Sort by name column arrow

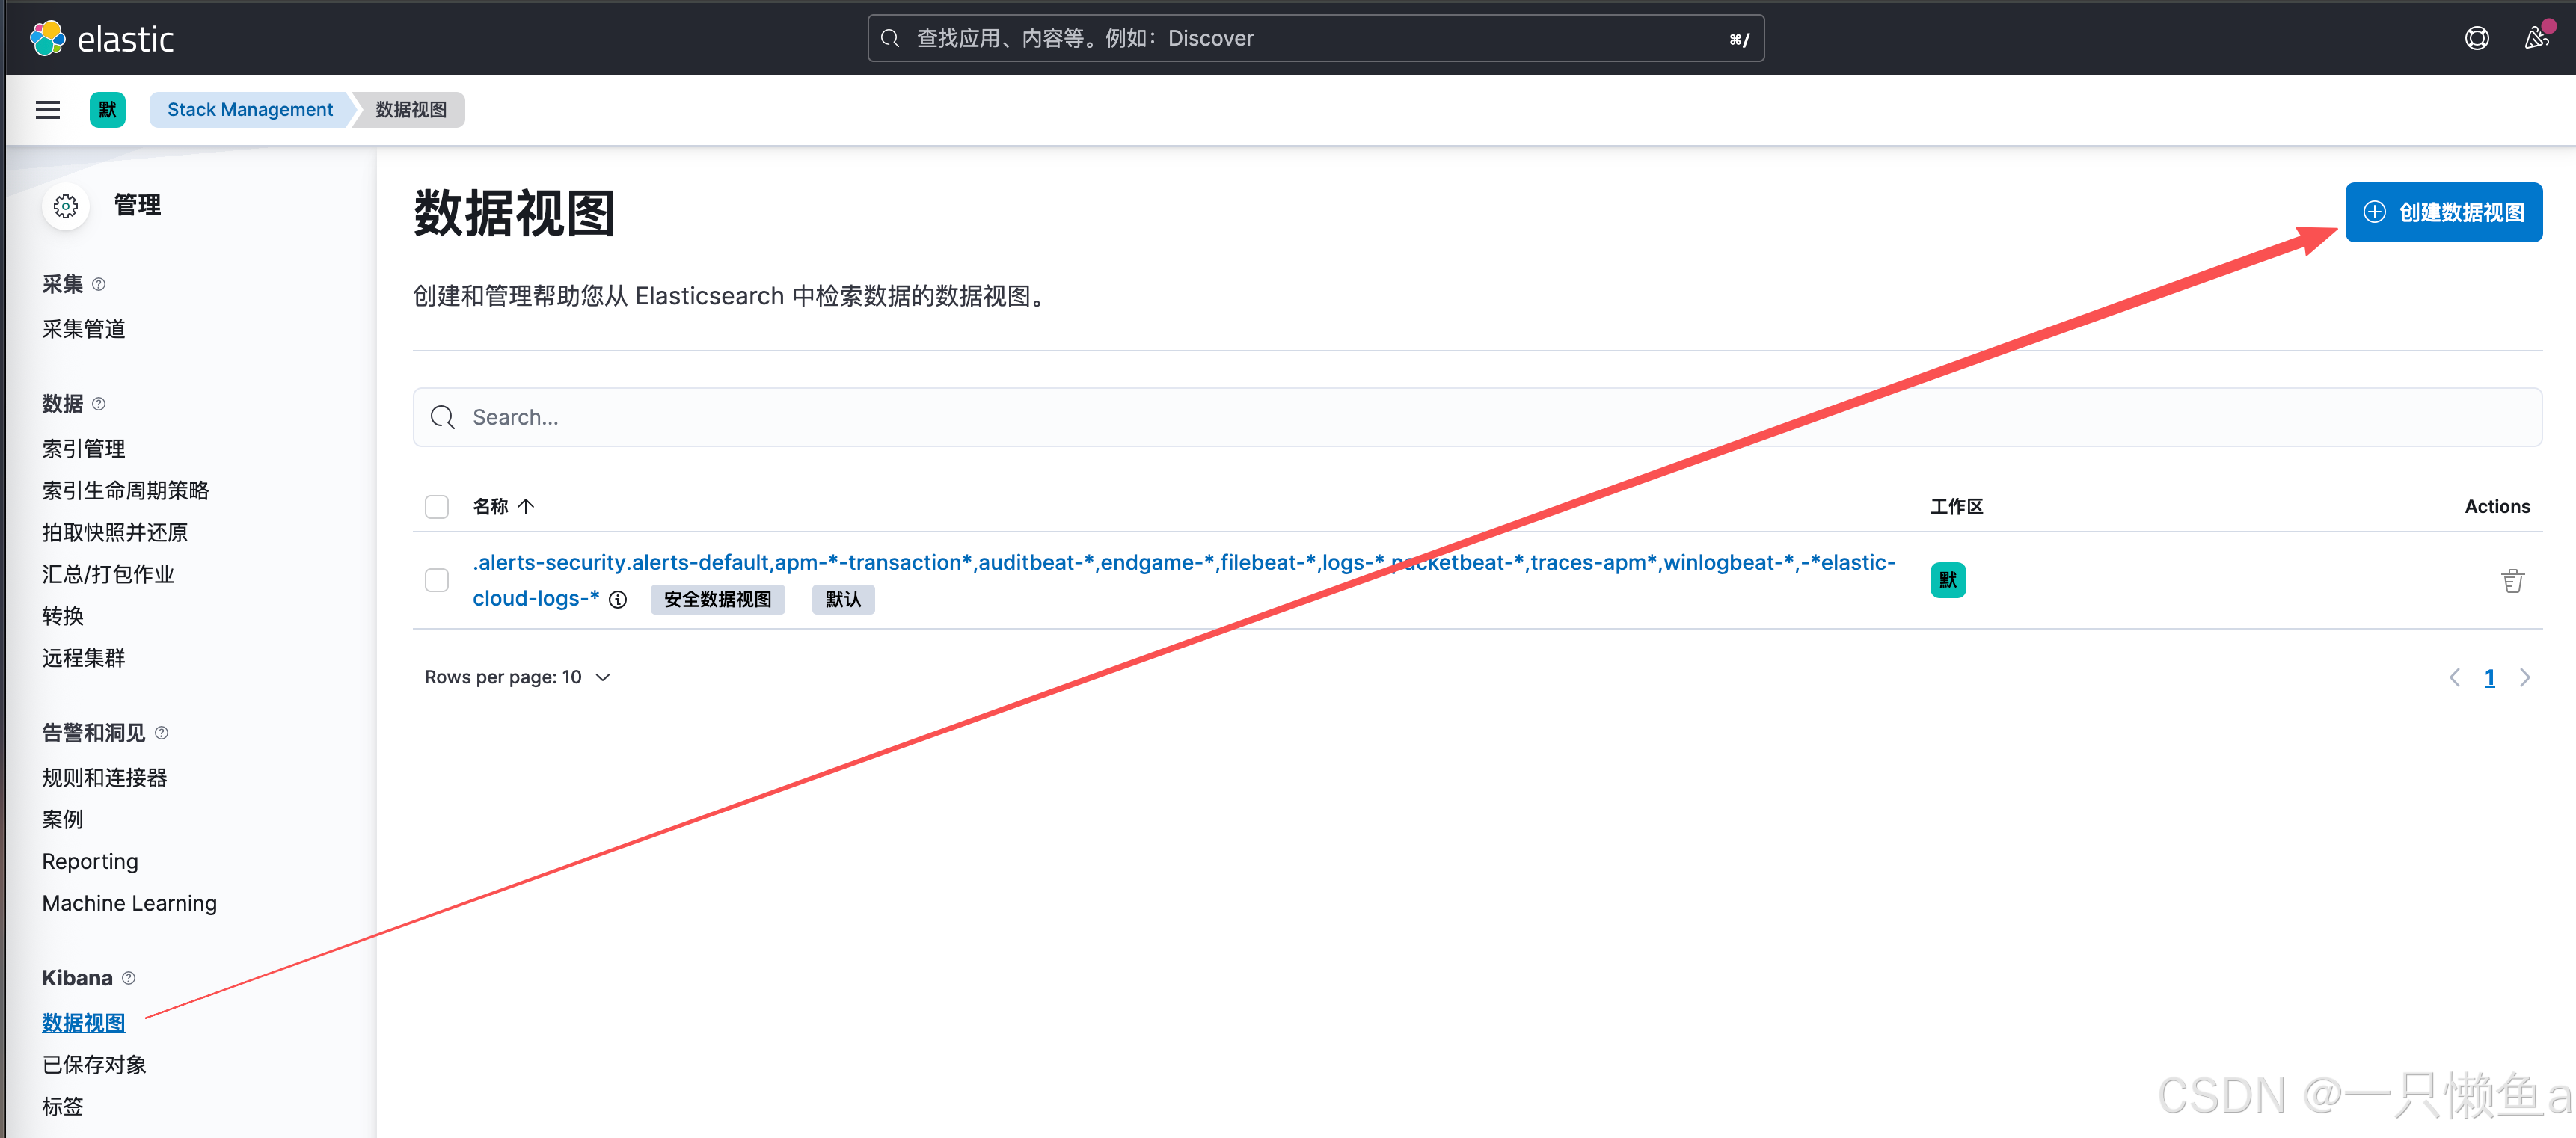point(526,507)
